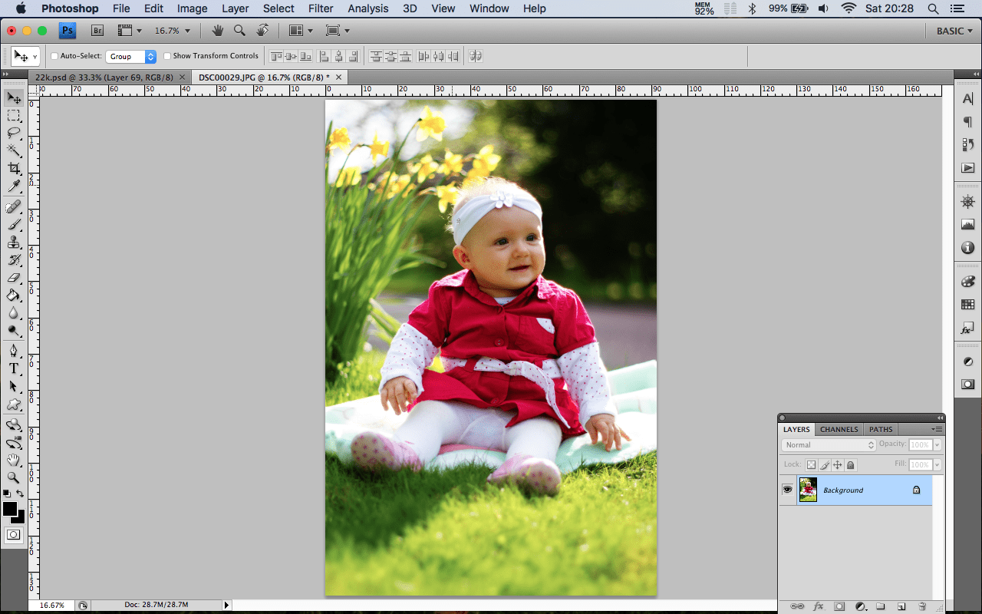Screen dimensions: 982x614
Task: Launch Bridge from the Br icon
Action: 97,31
